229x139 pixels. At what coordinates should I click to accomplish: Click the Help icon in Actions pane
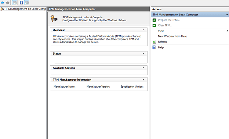pyautogui.click(x=154, y=47)
